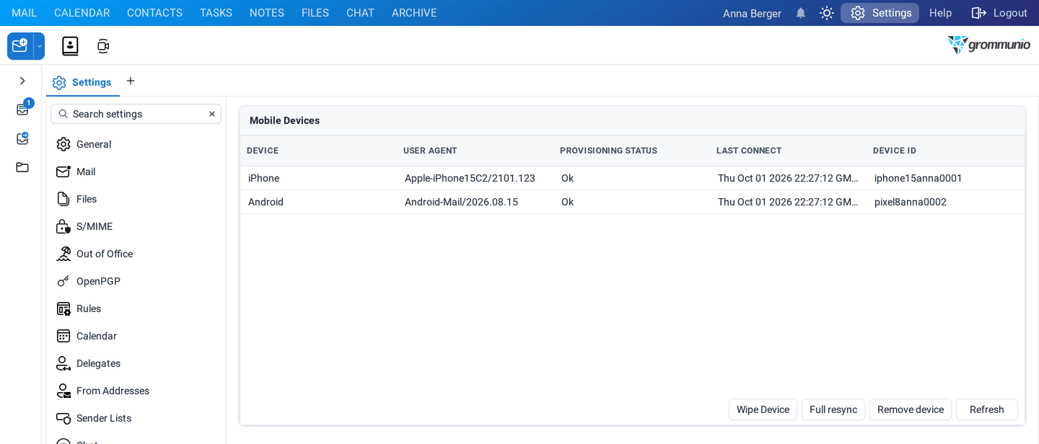Click the General gear icon
Screen dimensions: 1039x444
63,144
